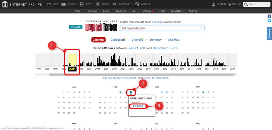The image size is (272, 130).
Task: Open the Feedback side button
Action: tap(269, 33)
